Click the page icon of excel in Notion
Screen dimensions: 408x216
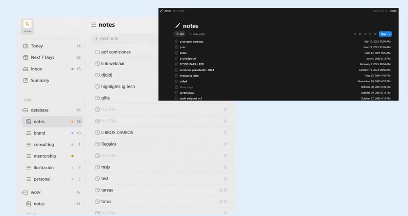click(x=177, y=53)
